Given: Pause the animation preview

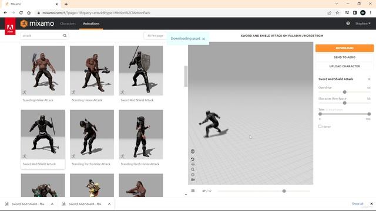Looking at the screenshot, I should (193, 191).
